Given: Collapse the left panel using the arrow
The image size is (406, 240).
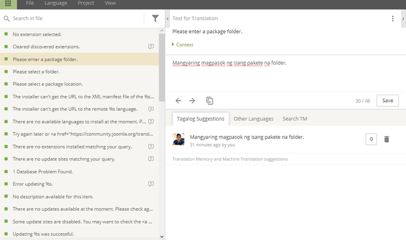Looking at the screenshot, I should (x=167, y=18).
